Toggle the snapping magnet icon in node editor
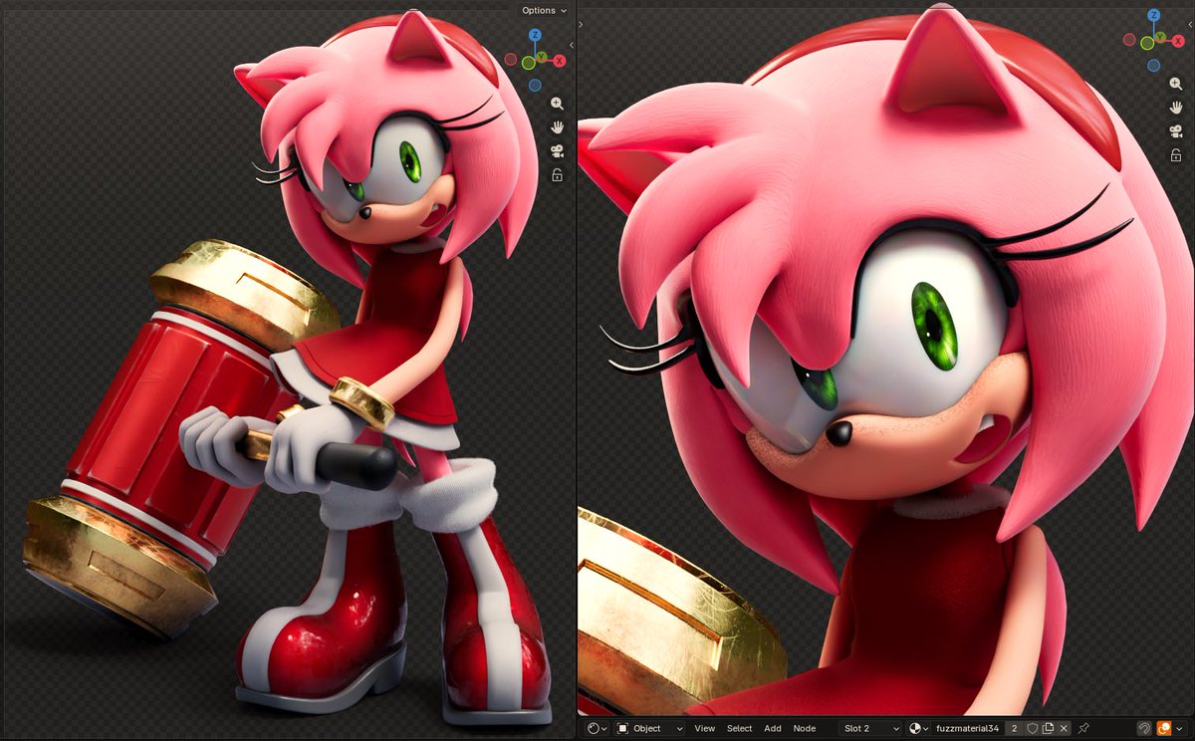Screen dimensions: 1195x741 click(x=1144, y=728)
